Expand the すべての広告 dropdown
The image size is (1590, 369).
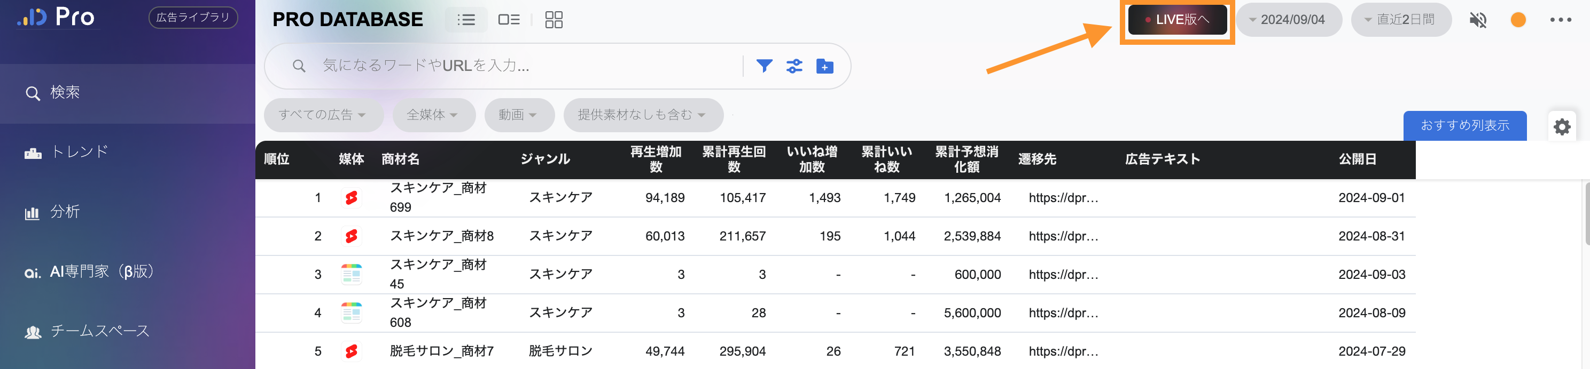pyautogui.click(x=323, y=115)
